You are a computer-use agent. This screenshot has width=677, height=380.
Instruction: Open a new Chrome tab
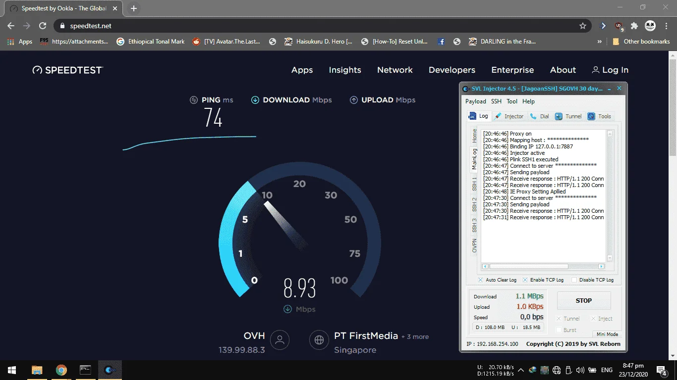pyautogui.click(x=134, y=8)
